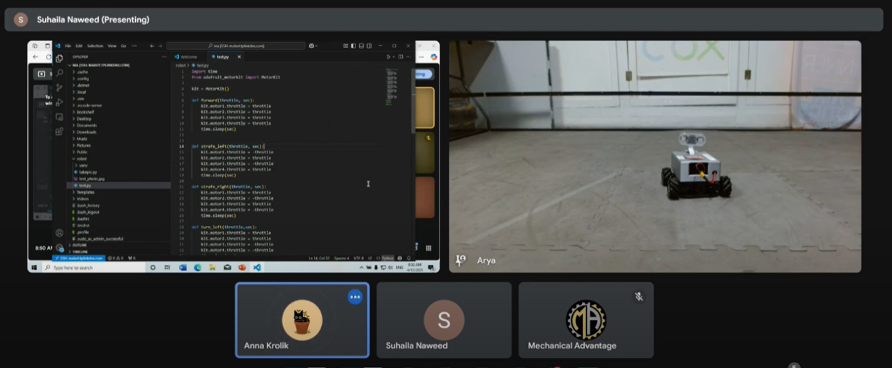Open the Copilot chat icon in title bar
Image resolution: width=892 pixels, height=368 pixels.
tap(312, 46)
